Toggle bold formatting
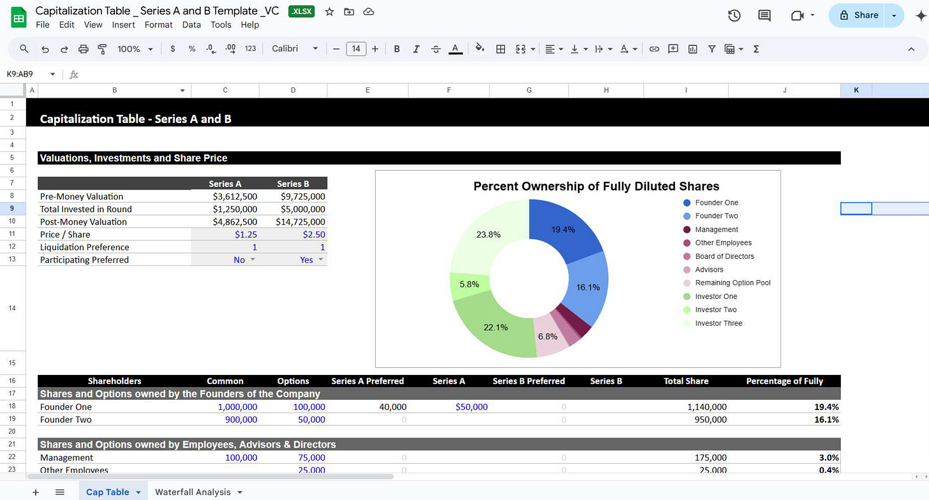 (x=396, y=48)
